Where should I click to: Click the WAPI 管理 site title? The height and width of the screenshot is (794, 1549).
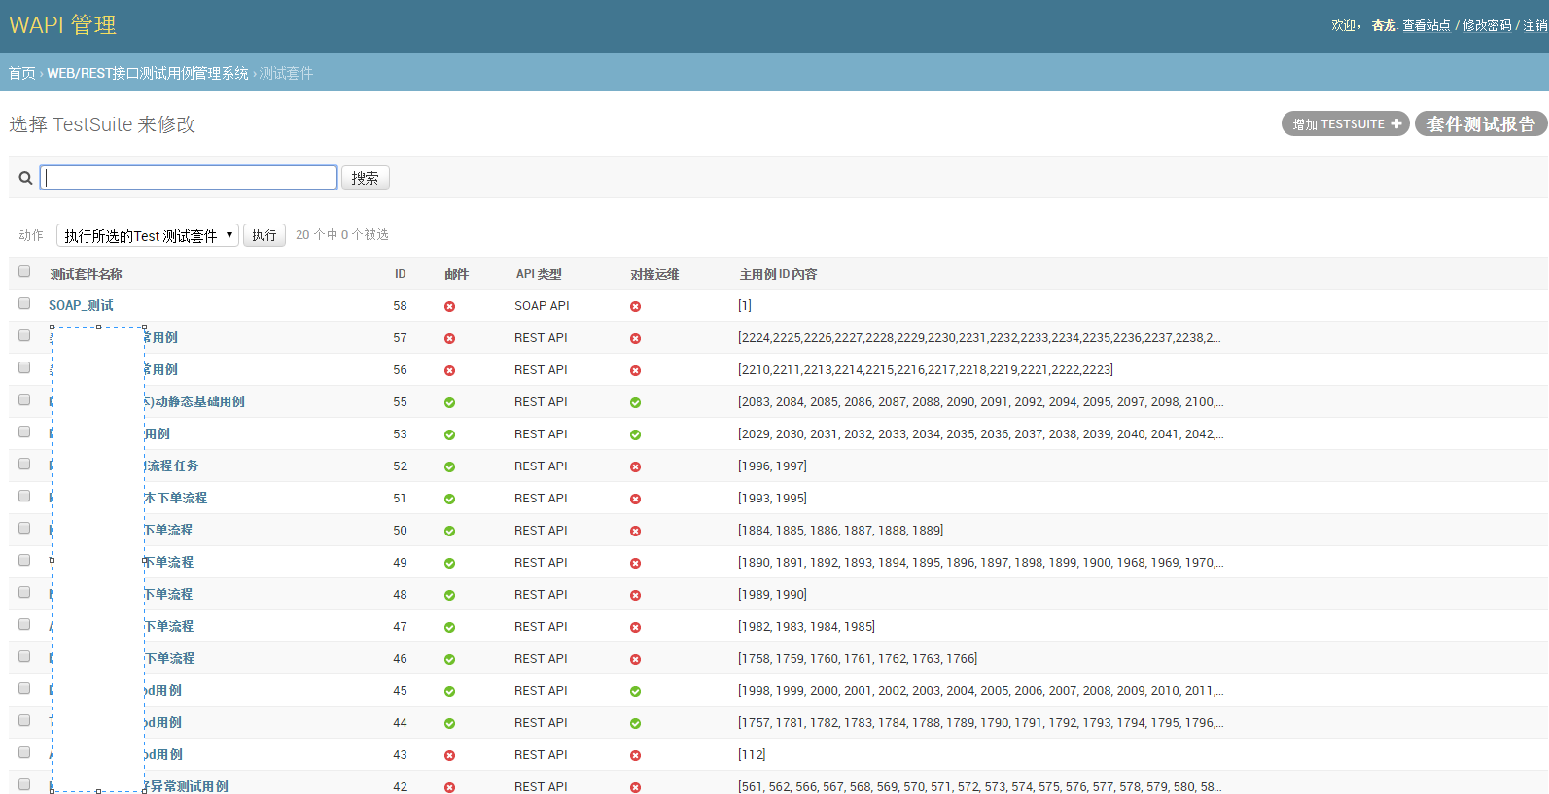click(x=62, y=25)
